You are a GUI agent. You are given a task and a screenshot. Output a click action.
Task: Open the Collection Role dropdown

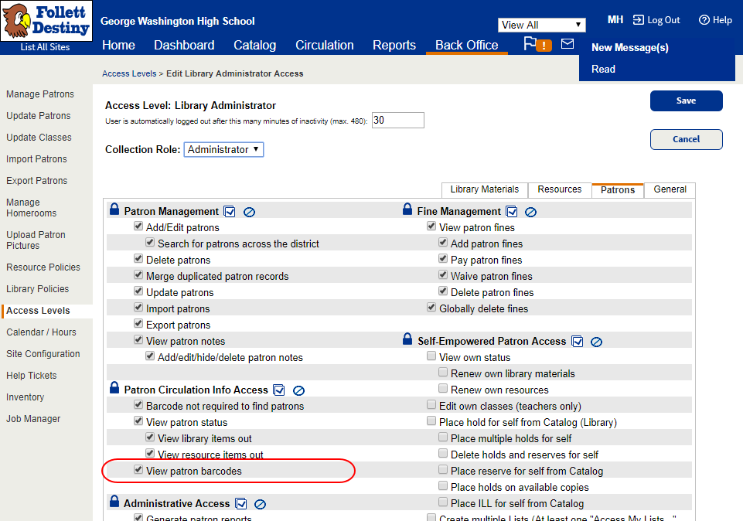point(223,149)
